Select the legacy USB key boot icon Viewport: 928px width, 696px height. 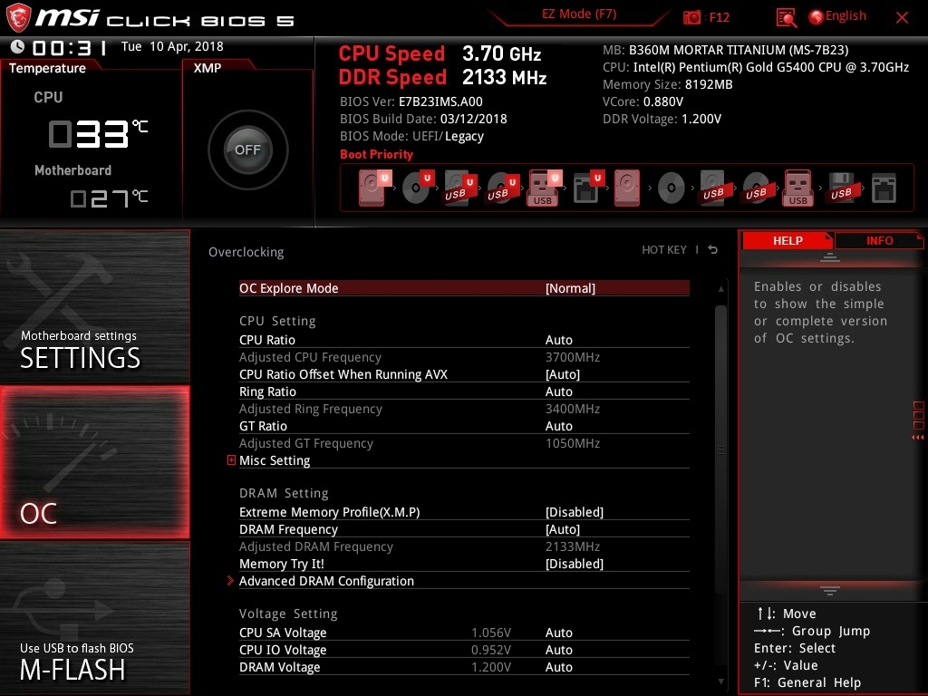[x=798, y=188]
